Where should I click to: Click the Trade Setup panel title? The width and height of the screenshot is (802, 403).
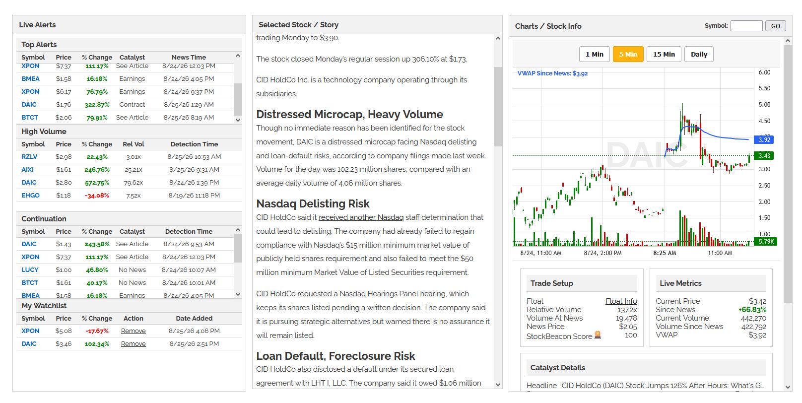coord(551,283)
